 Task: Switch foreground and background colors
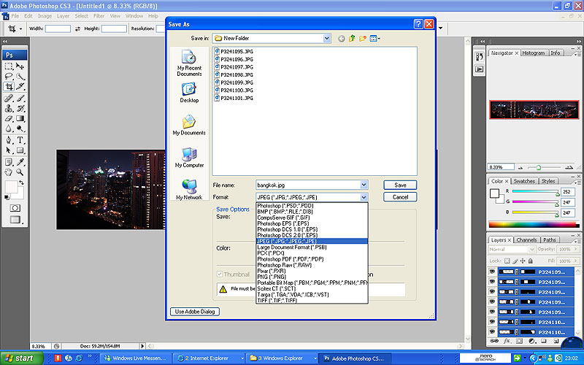(x=21, y=182)
